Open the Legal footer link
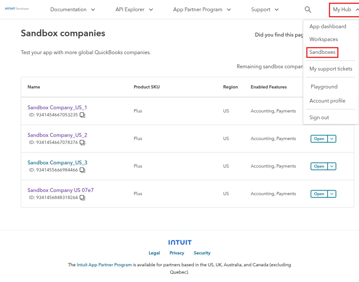359x282 pixels. coord(154,253)
